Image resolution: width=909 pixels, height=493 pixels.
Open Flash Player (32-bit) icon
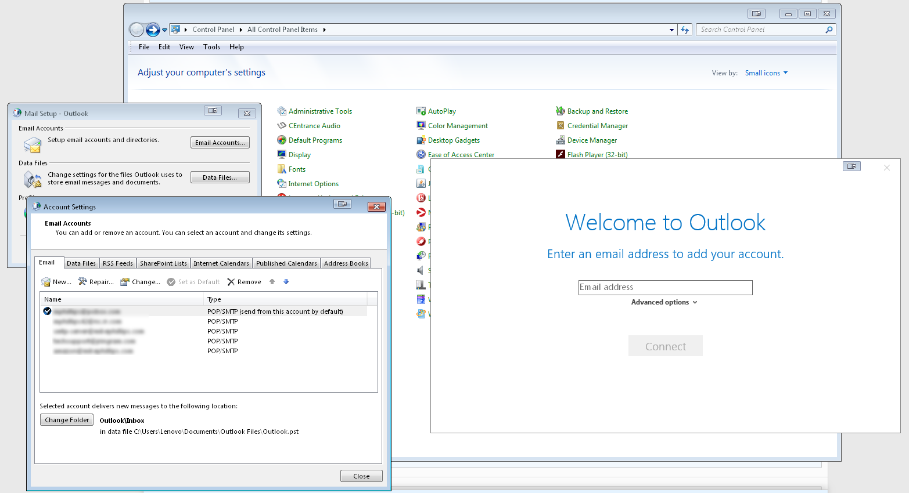(561, 154)
